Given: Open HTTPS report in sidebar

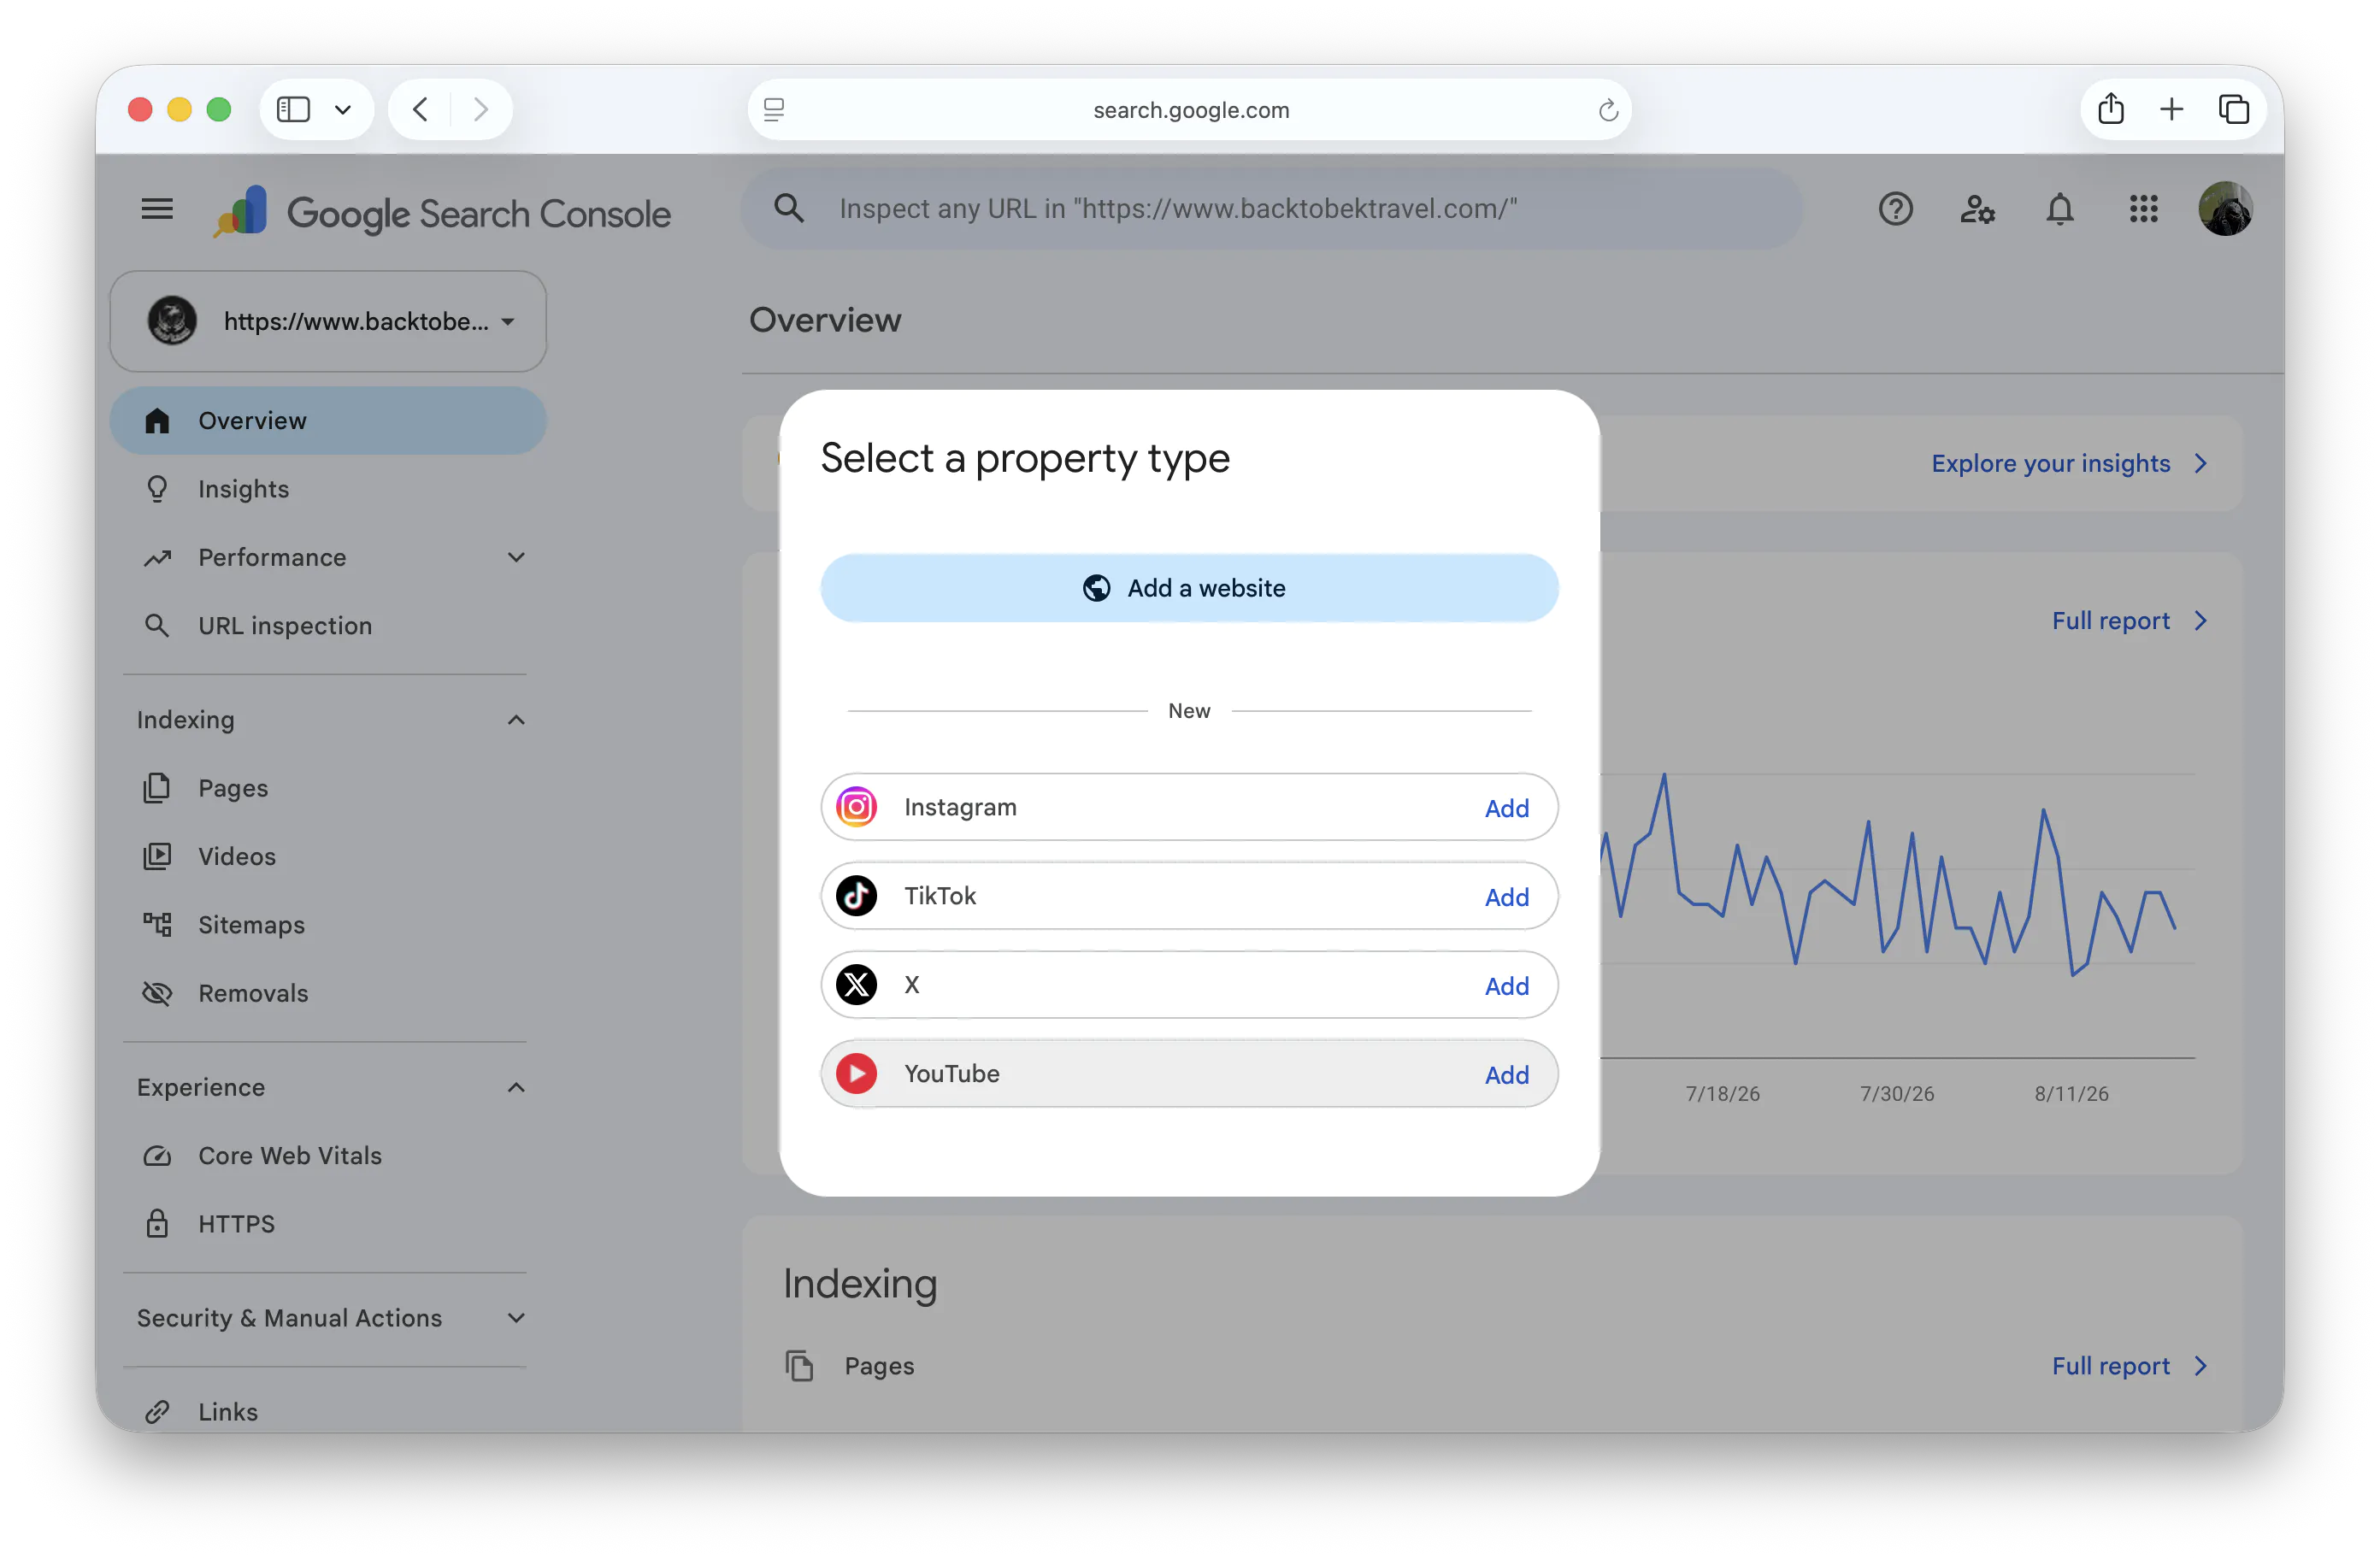Looking at the screenshot, I should 328,1224.
